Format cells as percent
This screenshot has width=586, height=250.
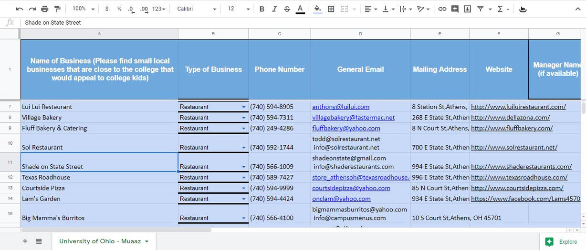[x=119, y=9]
